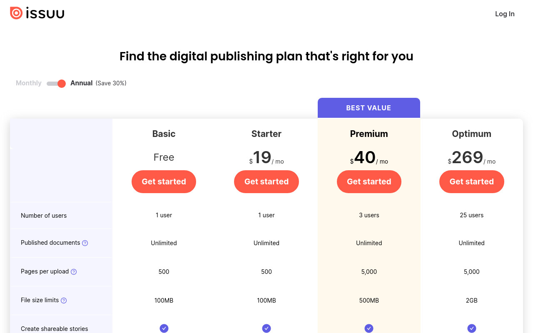Click the Number of users row label

44,216
